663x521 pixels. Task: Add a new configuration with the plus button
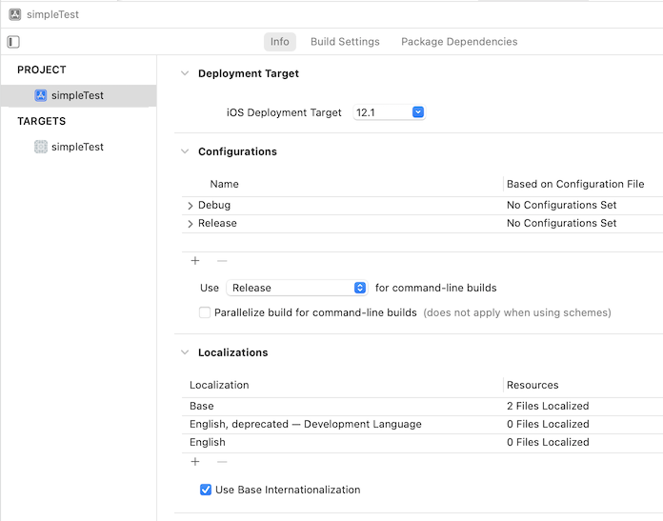(x=195, y=261)
